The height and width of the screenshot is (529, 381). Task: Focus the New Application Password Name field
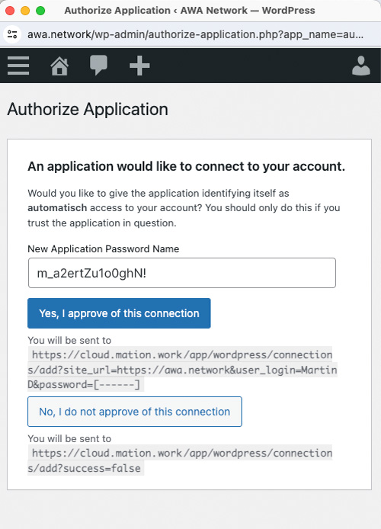181,273
